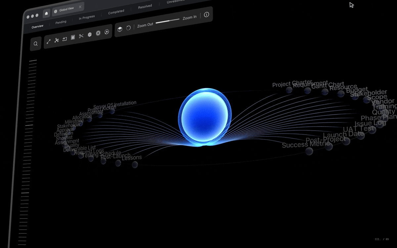Select the line connector tool
Image resolution: width=397 pixels, height=248 pixels.
click(x=49, y=41)
